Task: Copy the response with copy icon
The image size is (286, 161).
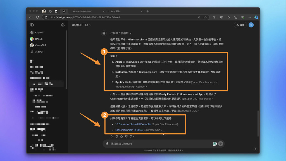Action: (x=117, y=136)
